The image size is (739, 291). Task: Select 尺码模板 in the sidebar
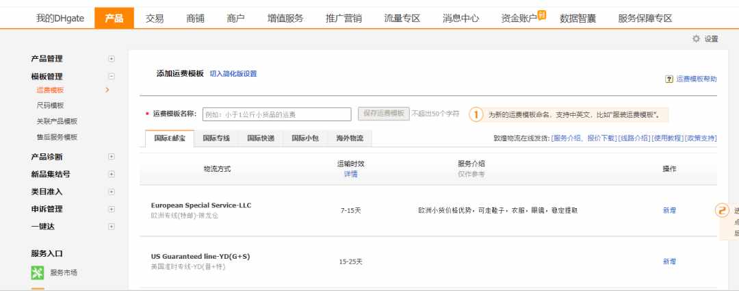coord(51,105)
